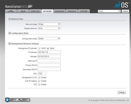Screen dimensions: 131x104
Task: Open the ADVANCED tab
Action: [x=59, y=11]
